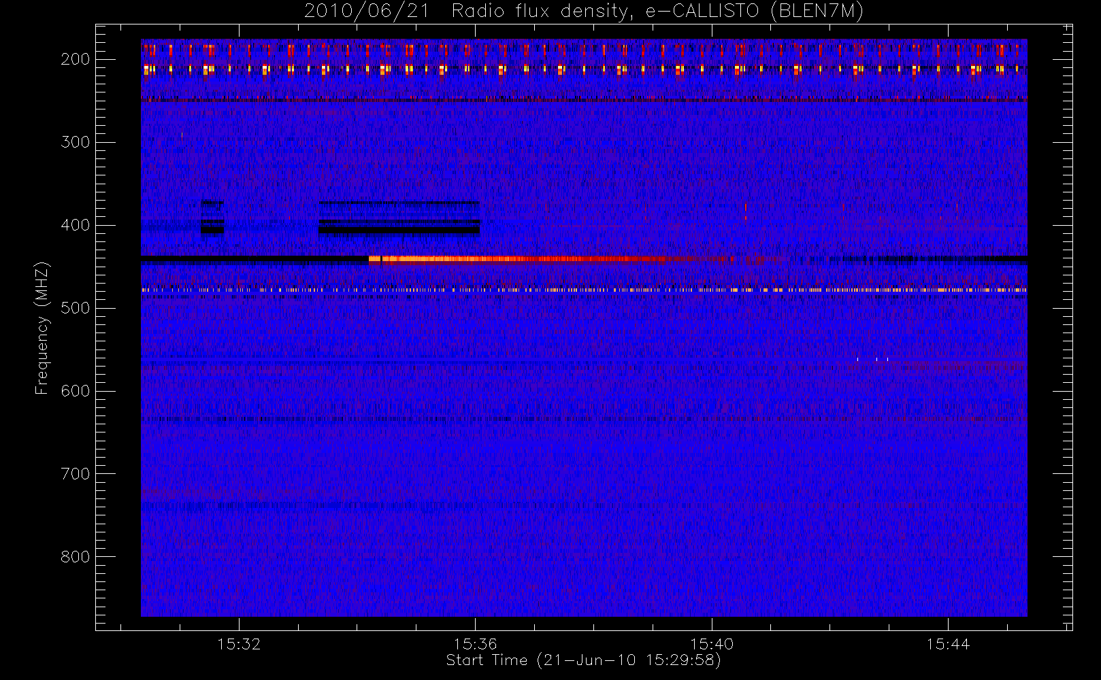Click the 15:36 time tick label

click(476, 644)
